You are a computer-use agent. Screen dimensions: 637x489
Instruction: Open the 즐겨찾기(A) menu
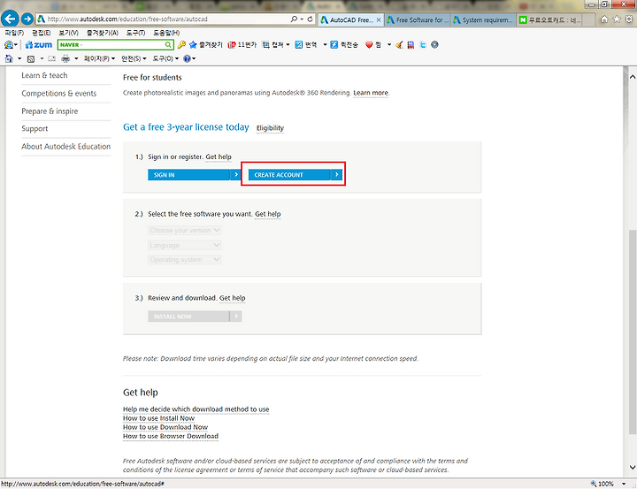tap(102, 33)
